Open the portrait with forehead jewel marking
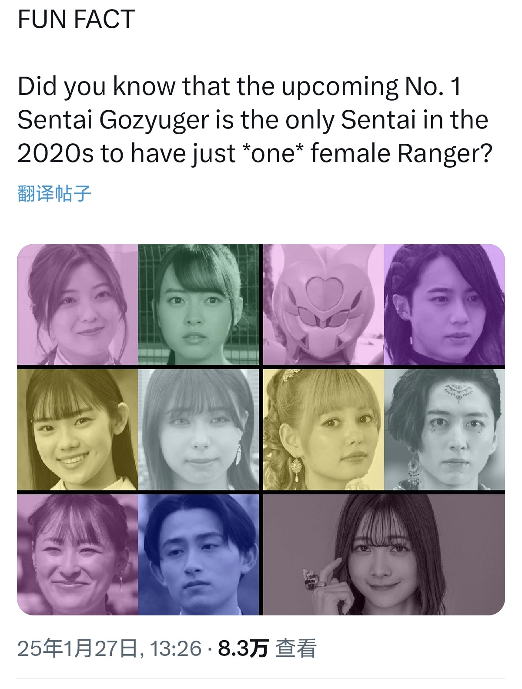Screen dimensions: 522x689 coord(445,429)
